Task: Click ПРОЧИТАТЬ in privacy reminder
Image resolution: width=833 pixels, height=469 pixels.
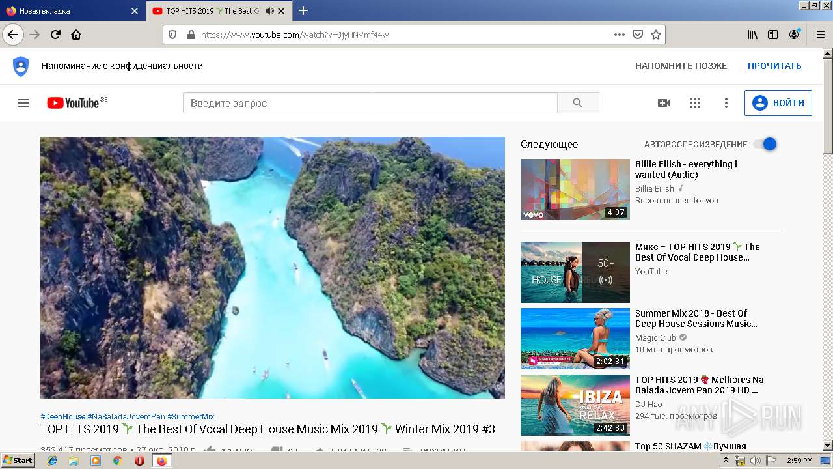Action: 774,66
